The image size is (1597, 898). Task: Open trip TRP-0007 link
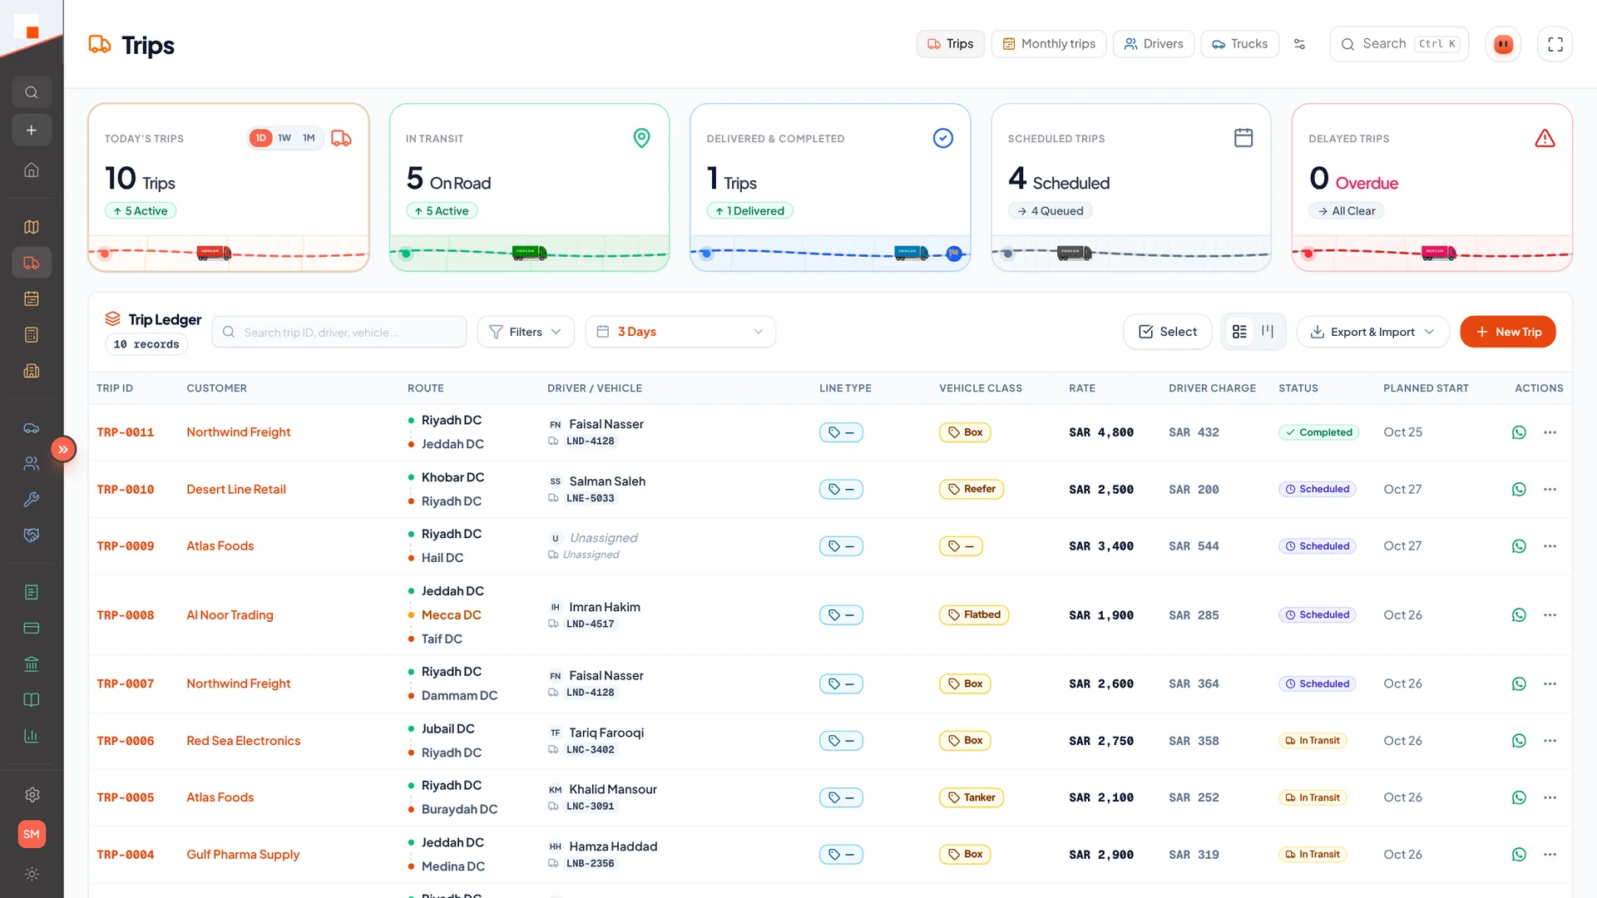(126, 683)
